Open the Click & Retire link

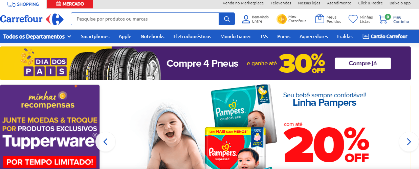point(371,3)
